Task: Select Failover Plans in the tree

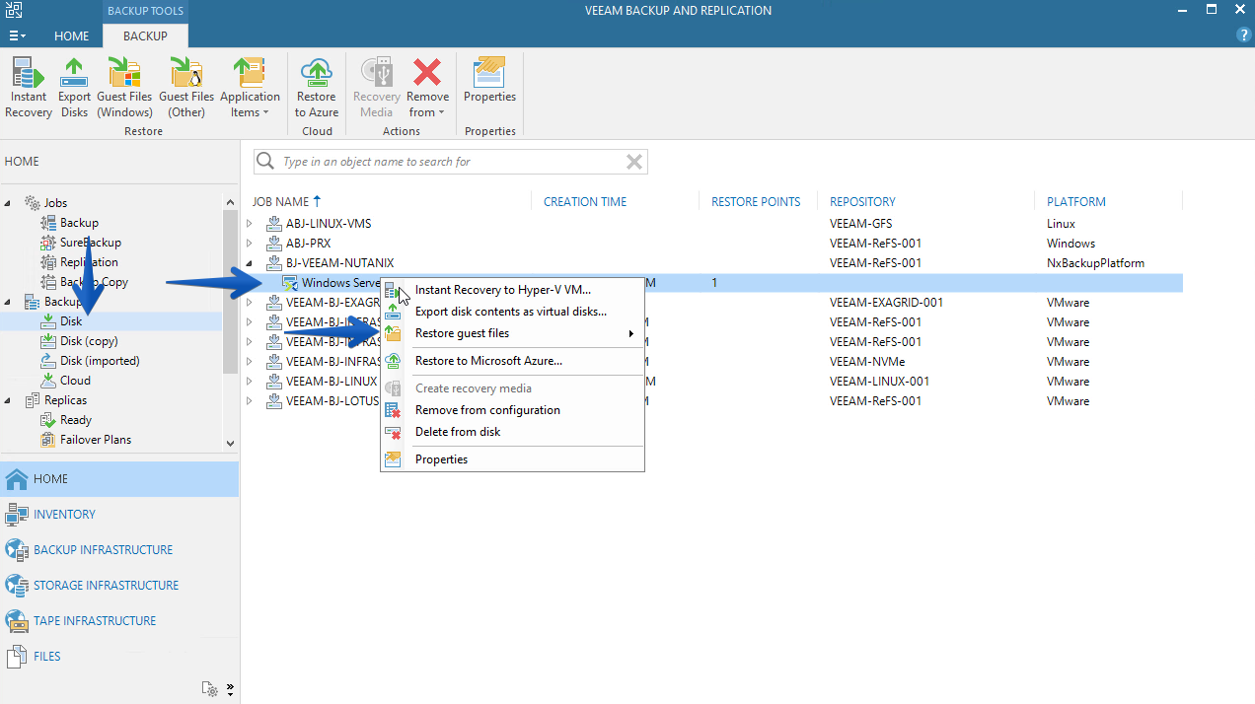Action: tap(96, 440)
